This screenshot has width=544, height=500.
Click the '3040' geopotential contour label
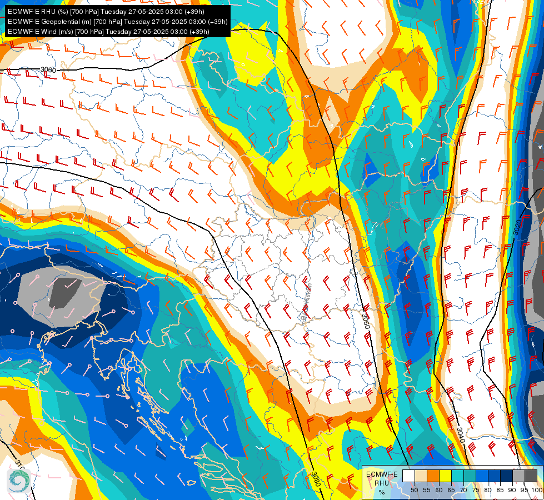461,435
